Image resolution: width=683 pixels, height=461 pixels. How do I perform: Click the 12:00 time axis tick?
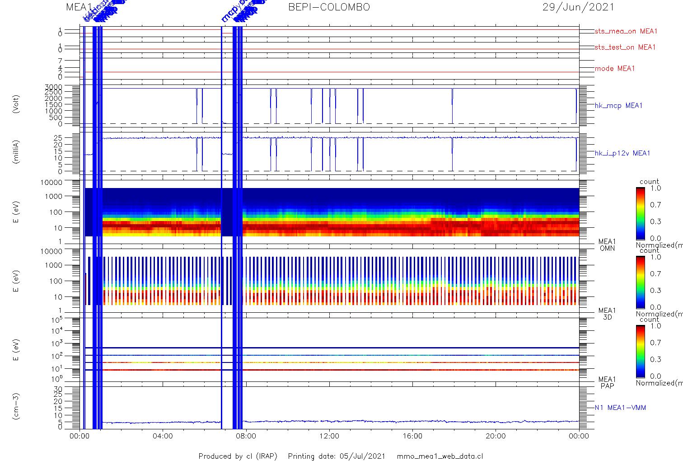329,436
